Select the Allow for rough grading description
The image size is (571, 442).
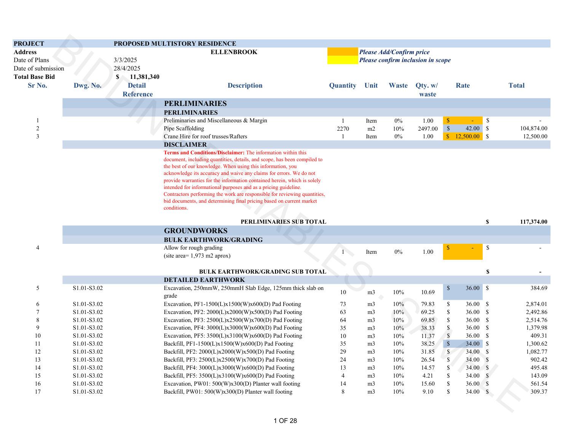(x=197, y=251)
